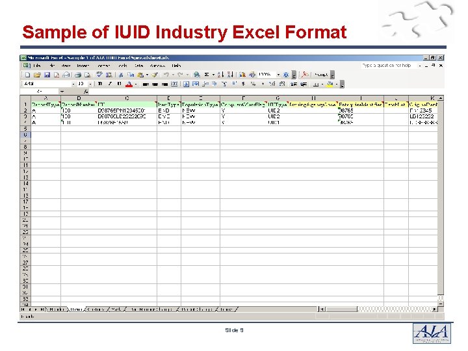Open the Borders icon
This screenshot has height=351, width=468.
tap(316, 84)
